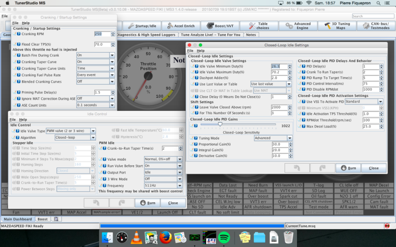Click the redo arrow in Closed-Loop Idle Settings
This screenshot has height=247, width=396.
[323, 168]
